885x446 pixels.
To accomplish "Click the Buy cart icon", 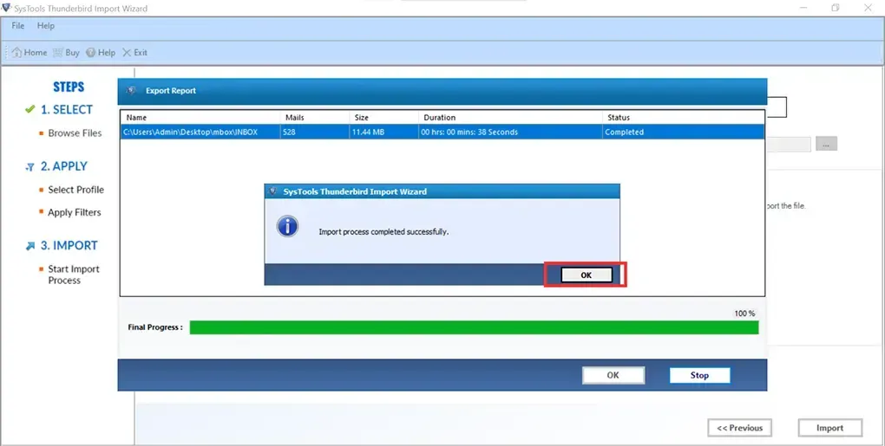I will [x=58, y=53].
